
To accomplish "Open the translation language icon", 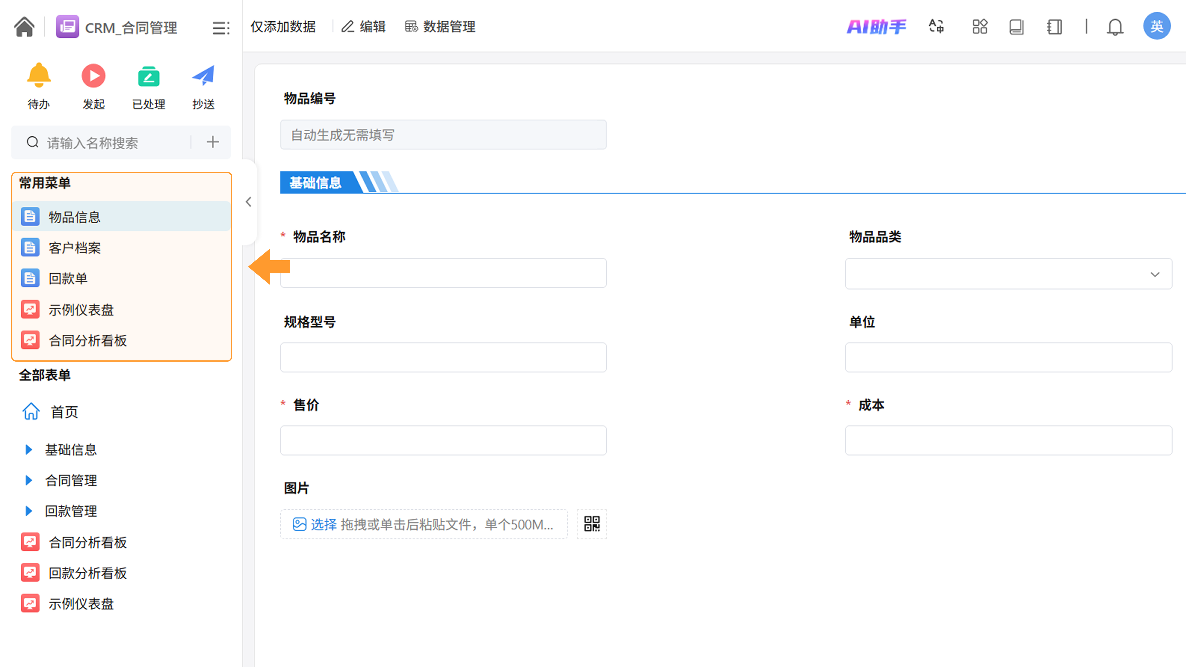I will pyautogui.click(x=936, y=27).
